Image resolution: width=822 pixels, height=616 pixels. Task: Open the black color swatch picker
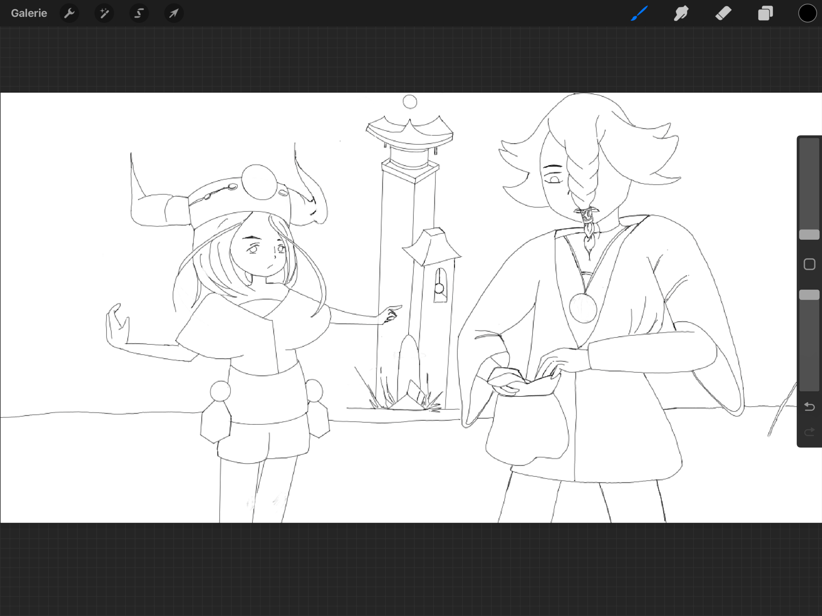[x=807, y=13]
